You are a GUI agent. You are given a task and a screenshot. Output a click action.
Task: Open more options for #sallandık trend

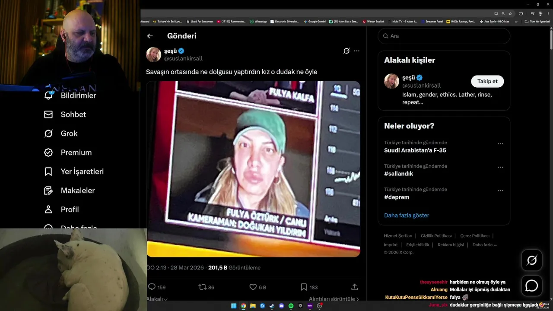point(500,167)
